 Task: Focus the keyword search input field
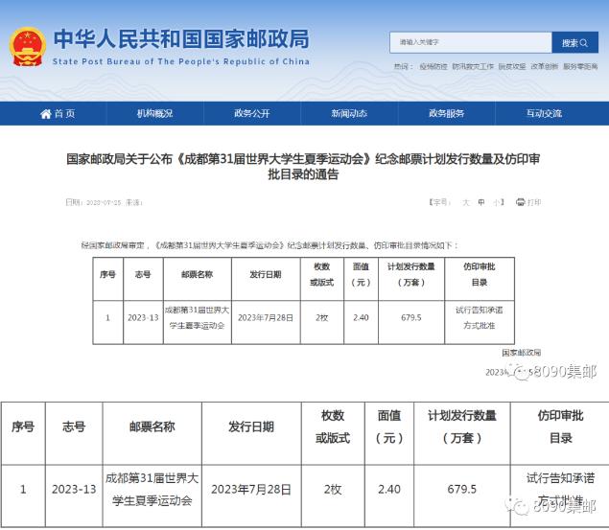click(470, 42)
